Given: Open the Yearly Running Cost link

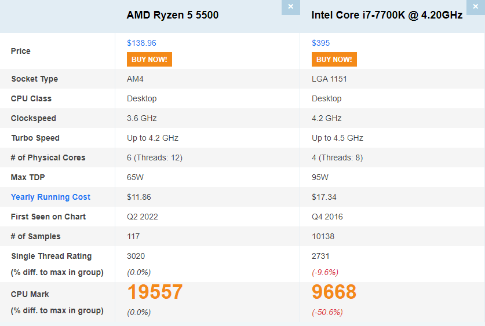Looking at the screenshot, I should coord(50,197).
